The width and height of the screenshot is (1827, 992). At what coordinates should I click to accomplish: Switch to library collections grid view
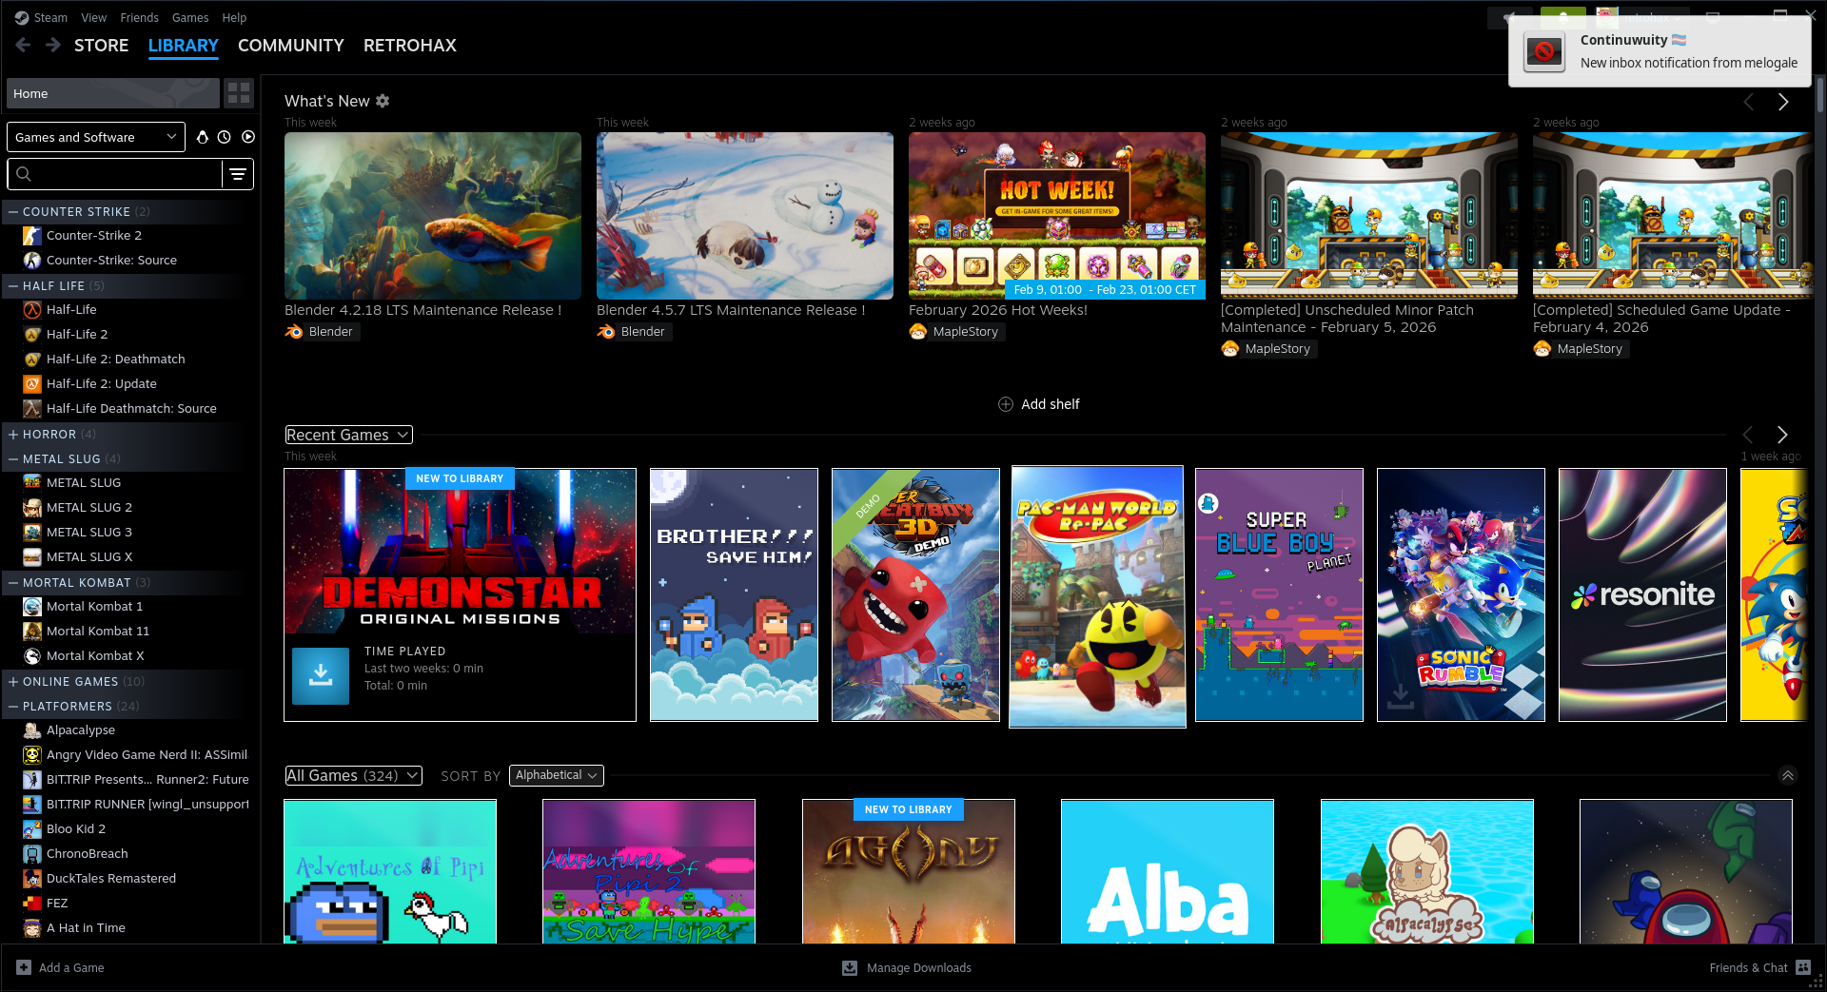239,93
